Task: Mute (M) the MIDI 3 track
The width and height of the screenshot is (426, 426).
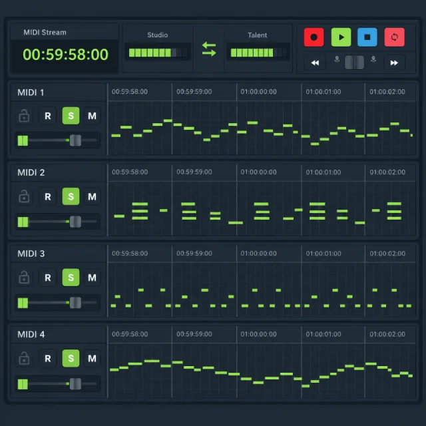Action: point(92,278)
